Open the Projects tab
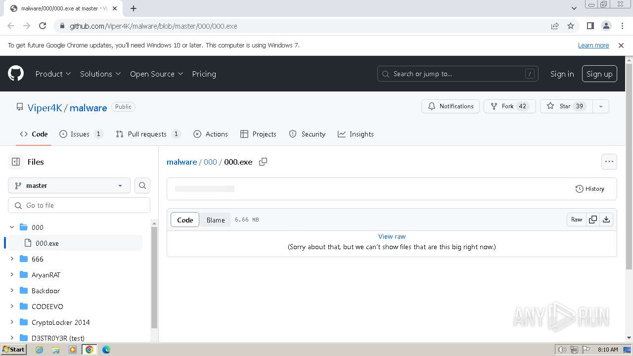 258,134
